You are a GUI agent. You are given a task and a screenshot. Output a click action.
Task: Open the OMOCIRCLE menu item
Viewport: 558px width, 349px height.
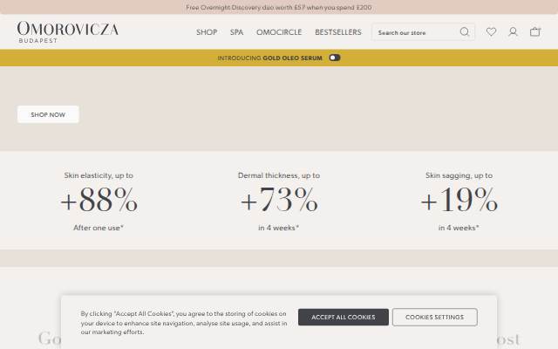click(x=279, y=32)
